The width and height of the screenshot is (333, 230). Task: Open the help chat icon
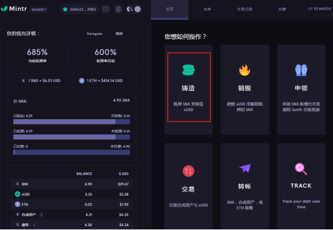[105, 9]
